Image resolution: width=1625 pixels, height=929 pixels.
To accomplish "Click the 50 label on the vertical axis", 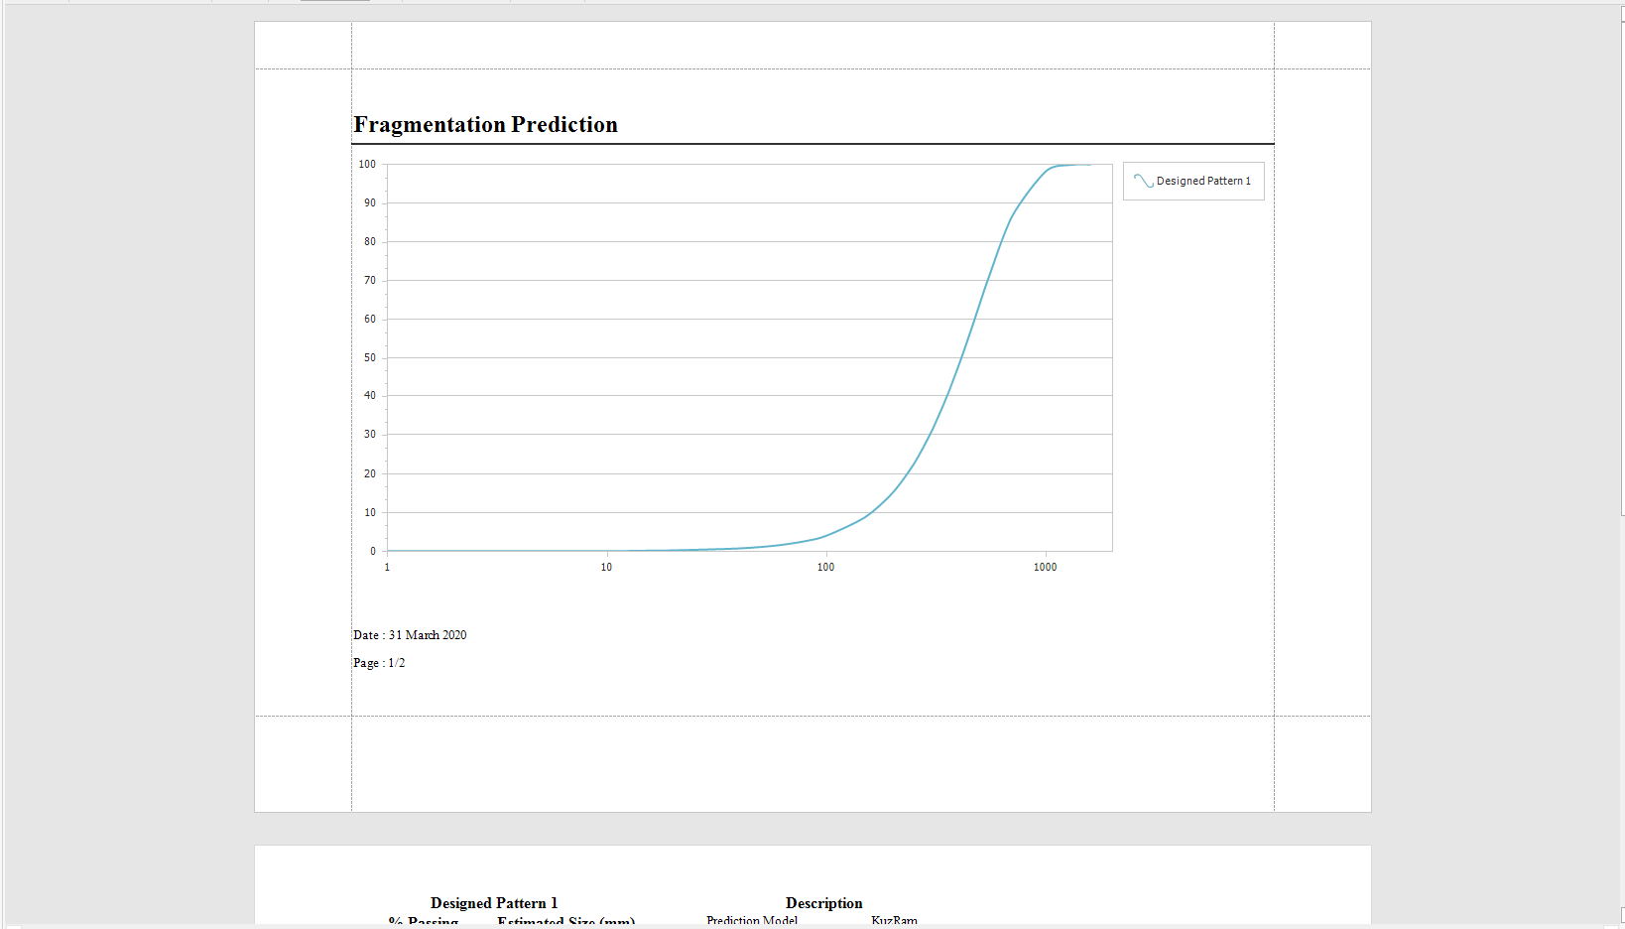I will point(370,357).
